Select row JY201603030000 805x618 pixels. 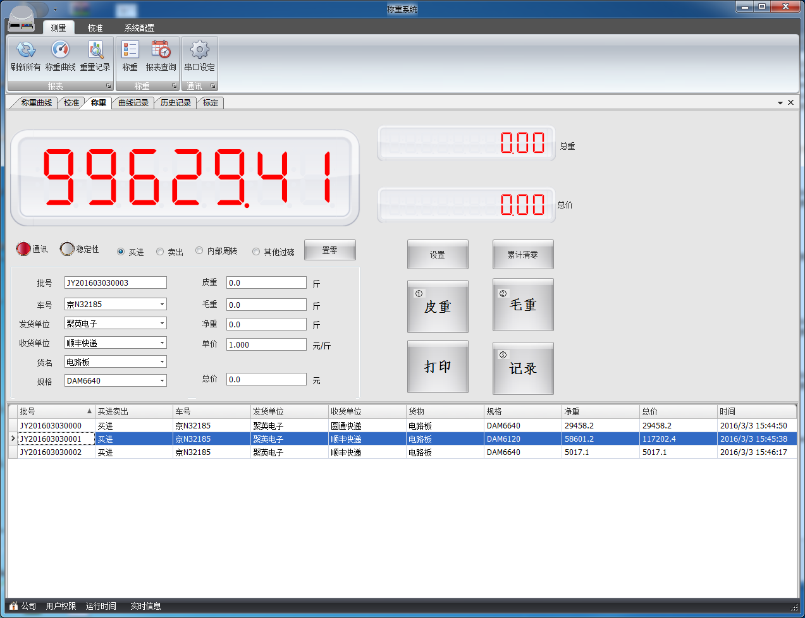(402, 425)
